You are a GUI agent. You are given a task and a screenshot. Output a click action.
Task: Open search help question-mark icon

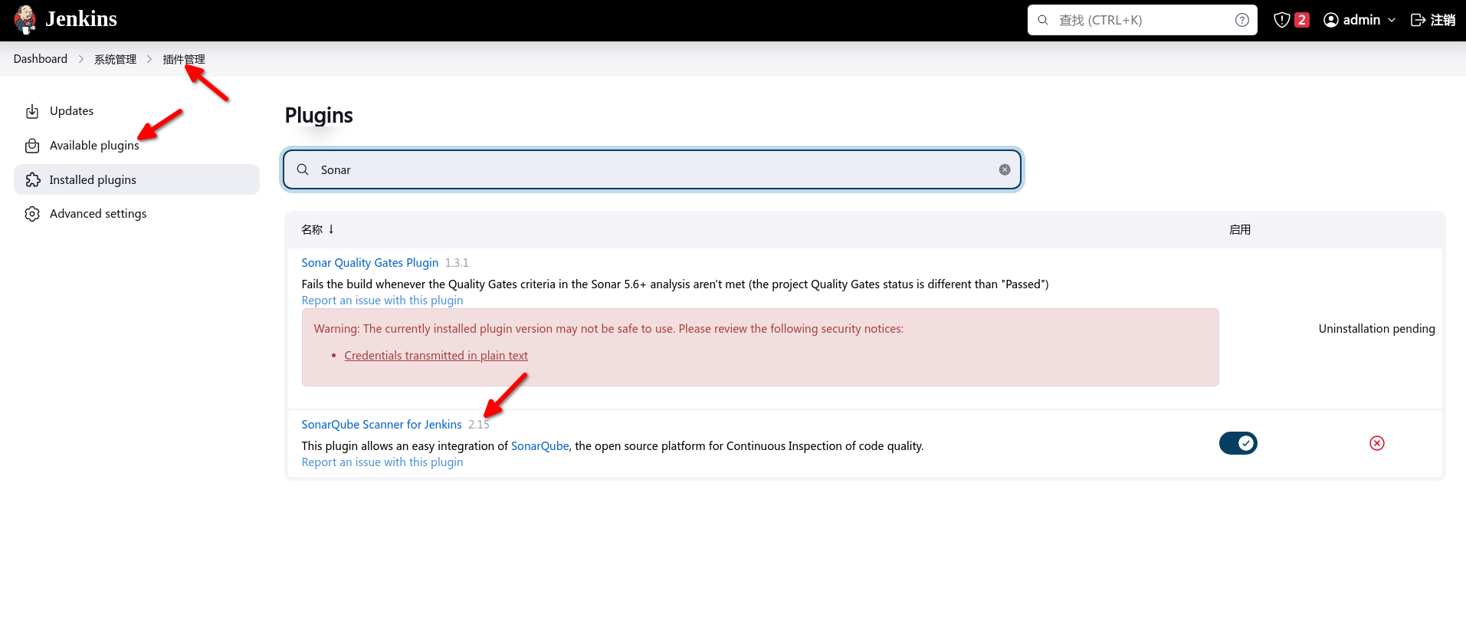tap(1242, 20)
